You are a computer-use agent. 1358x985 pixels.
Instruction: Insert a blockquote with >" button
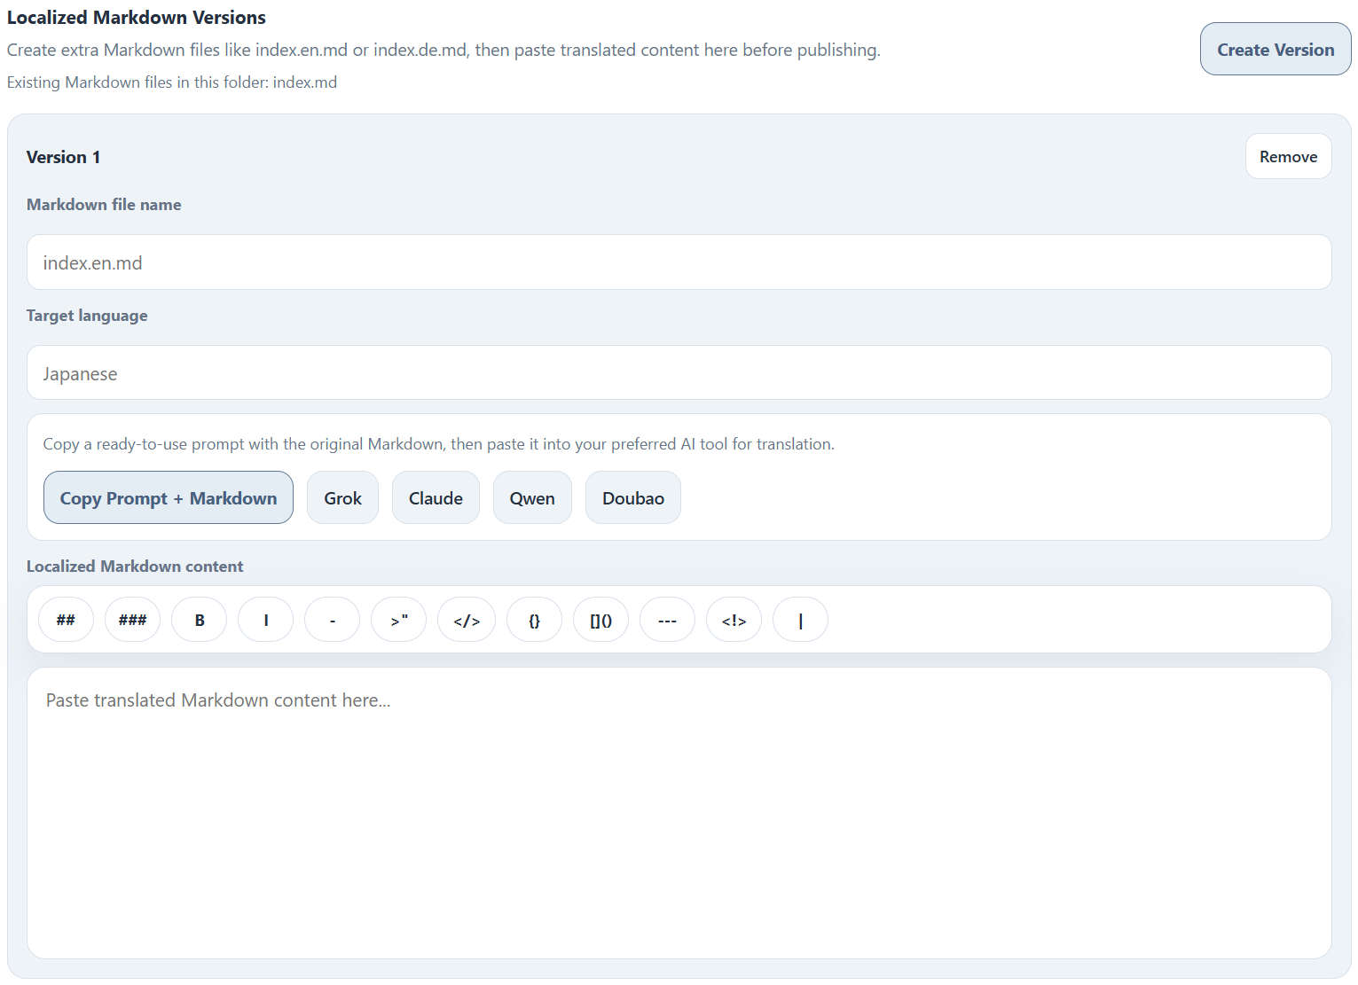pos(398,620)
